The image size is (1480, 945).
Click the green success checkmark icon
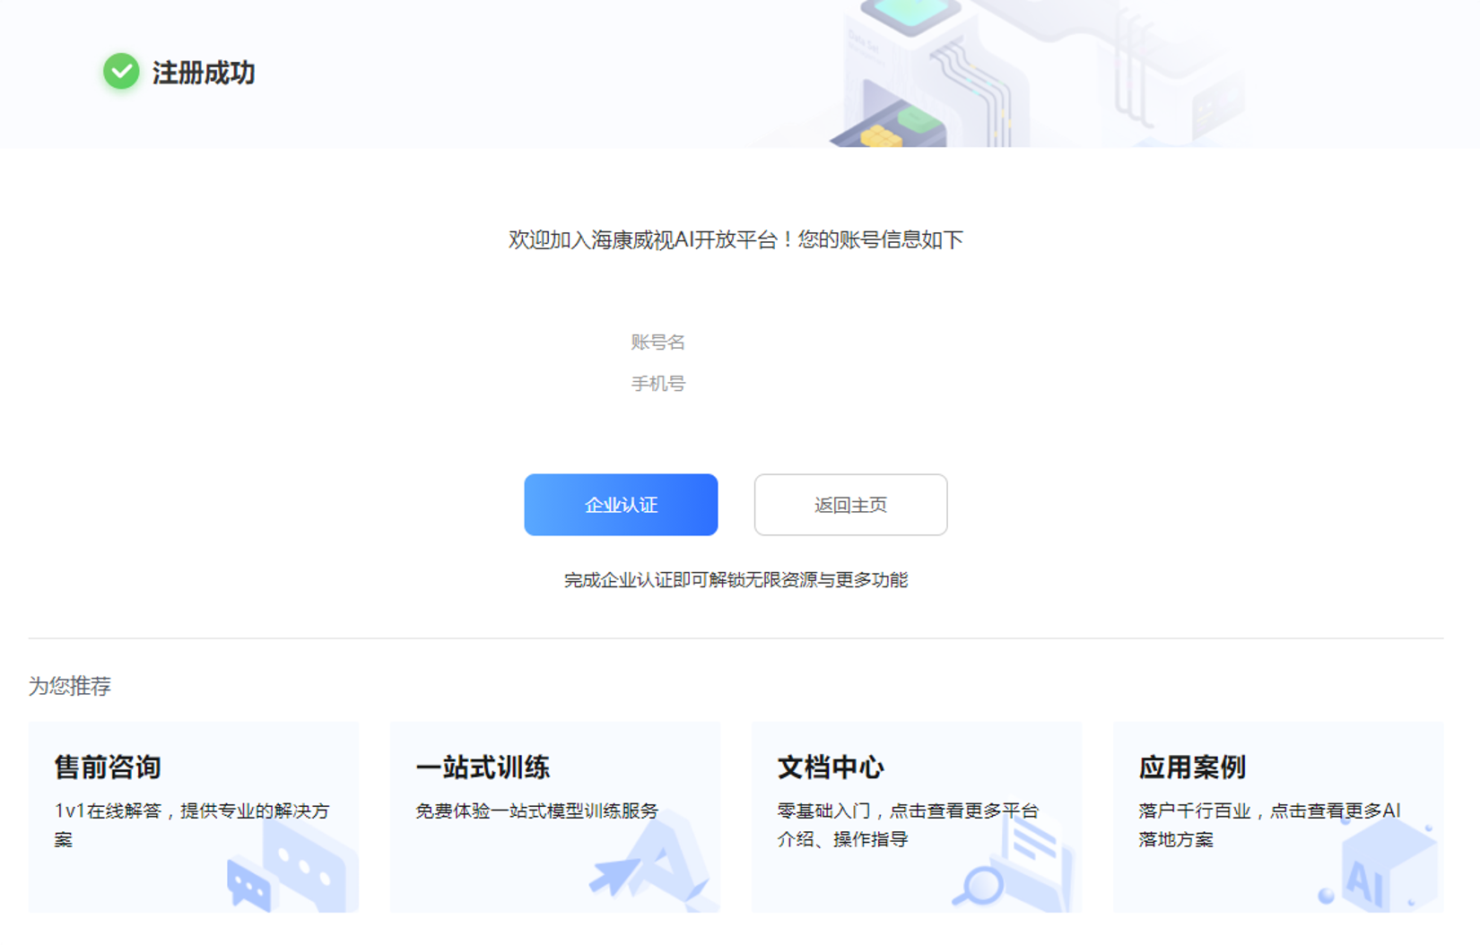(121, 72)
